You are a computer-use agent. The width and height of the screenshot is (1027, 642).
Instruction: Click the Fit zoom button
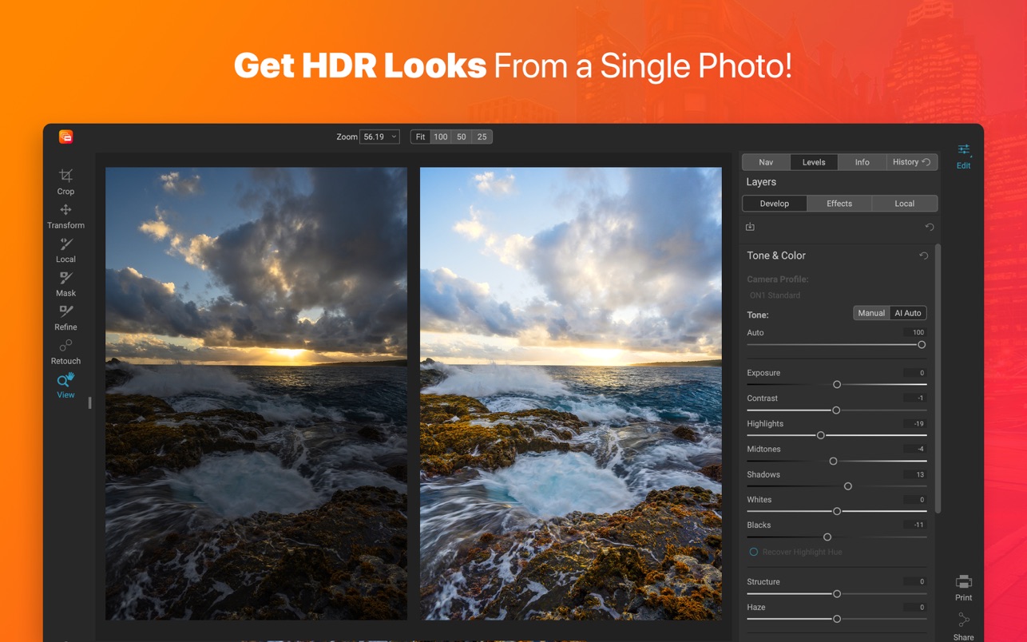tap(420, 137)
